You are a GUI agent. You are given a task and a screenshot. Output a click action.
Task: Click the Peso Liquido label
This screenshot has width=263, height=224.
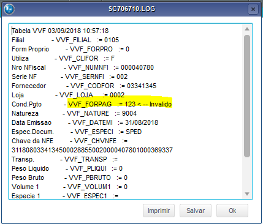(30, 168)
